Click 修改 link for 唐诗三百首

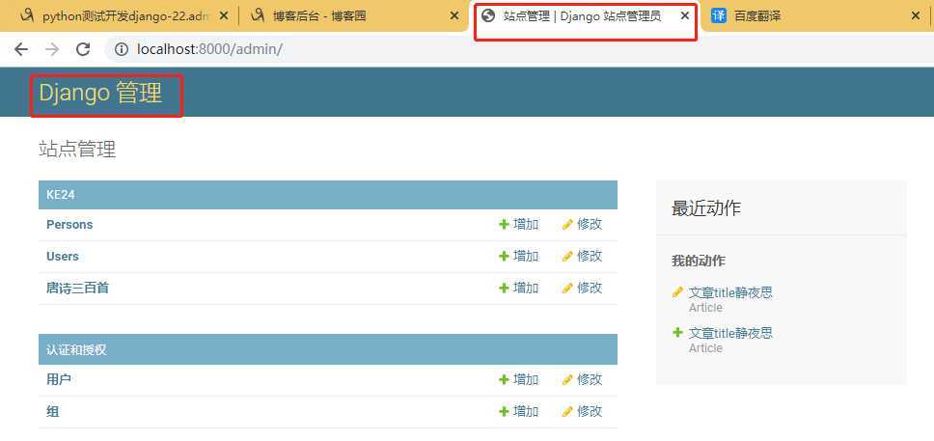[x=590, y=288]
